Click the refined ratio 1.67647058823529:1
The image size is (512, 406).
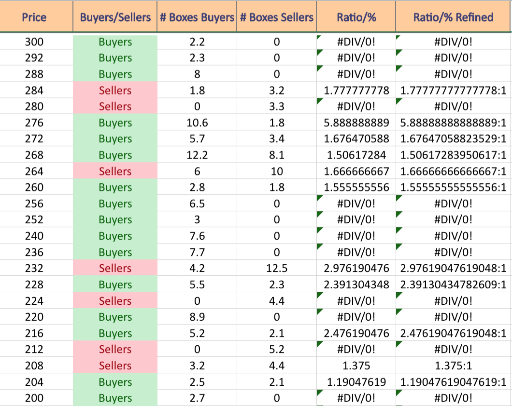(x=453, y=139)
